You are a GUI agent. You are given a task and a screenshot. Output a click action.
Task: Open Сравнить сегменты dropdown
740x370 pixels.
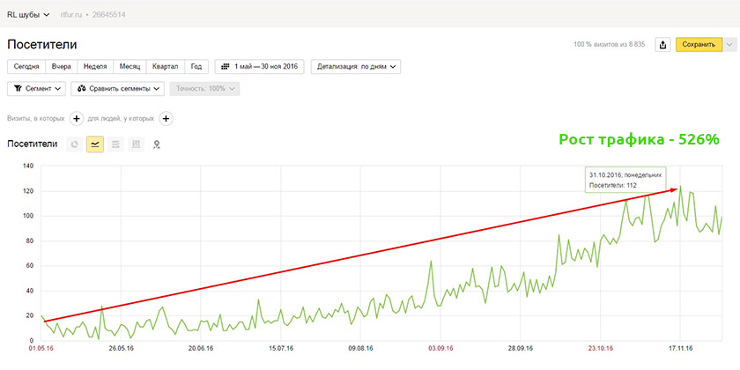[117, 89]
